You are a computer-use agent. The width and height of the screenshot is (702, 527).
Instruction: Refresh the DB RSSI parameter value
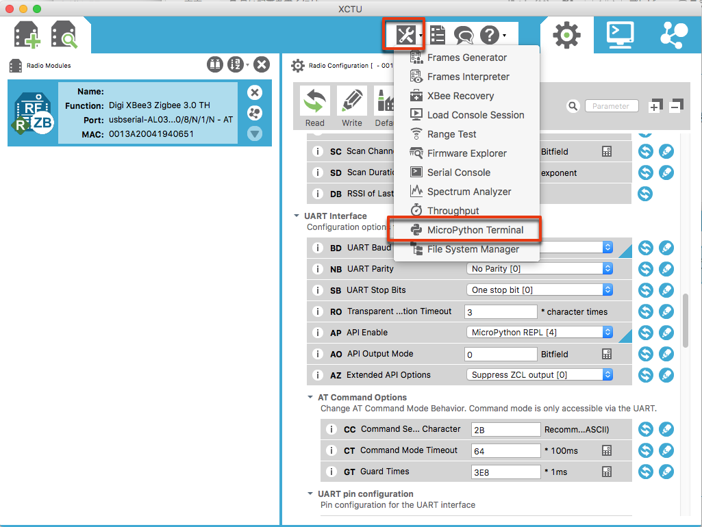click(x=645, y=194)
